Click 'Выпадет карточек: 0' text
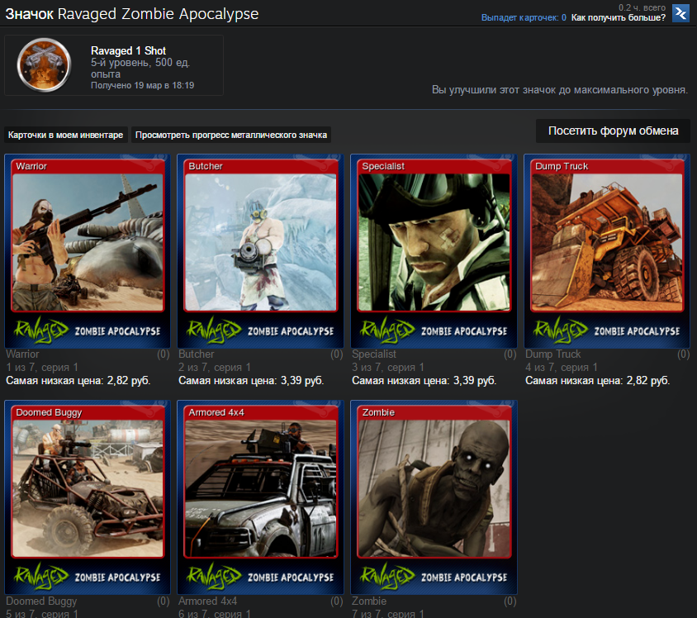697x618 pixels. pyautogui.click(x=524, y=18)
